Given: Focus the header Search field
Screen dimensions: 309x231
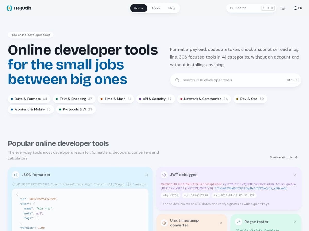Looking at the screenshot, I should click(251, 8).
